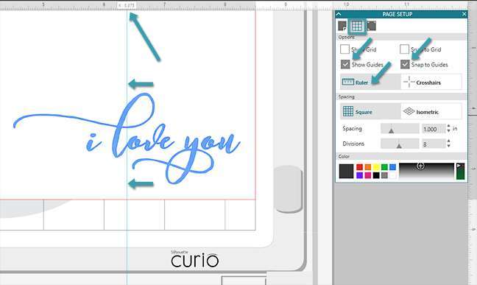477x285 pixels.
Task: Open the page settings tab icon
Action: 342,26
